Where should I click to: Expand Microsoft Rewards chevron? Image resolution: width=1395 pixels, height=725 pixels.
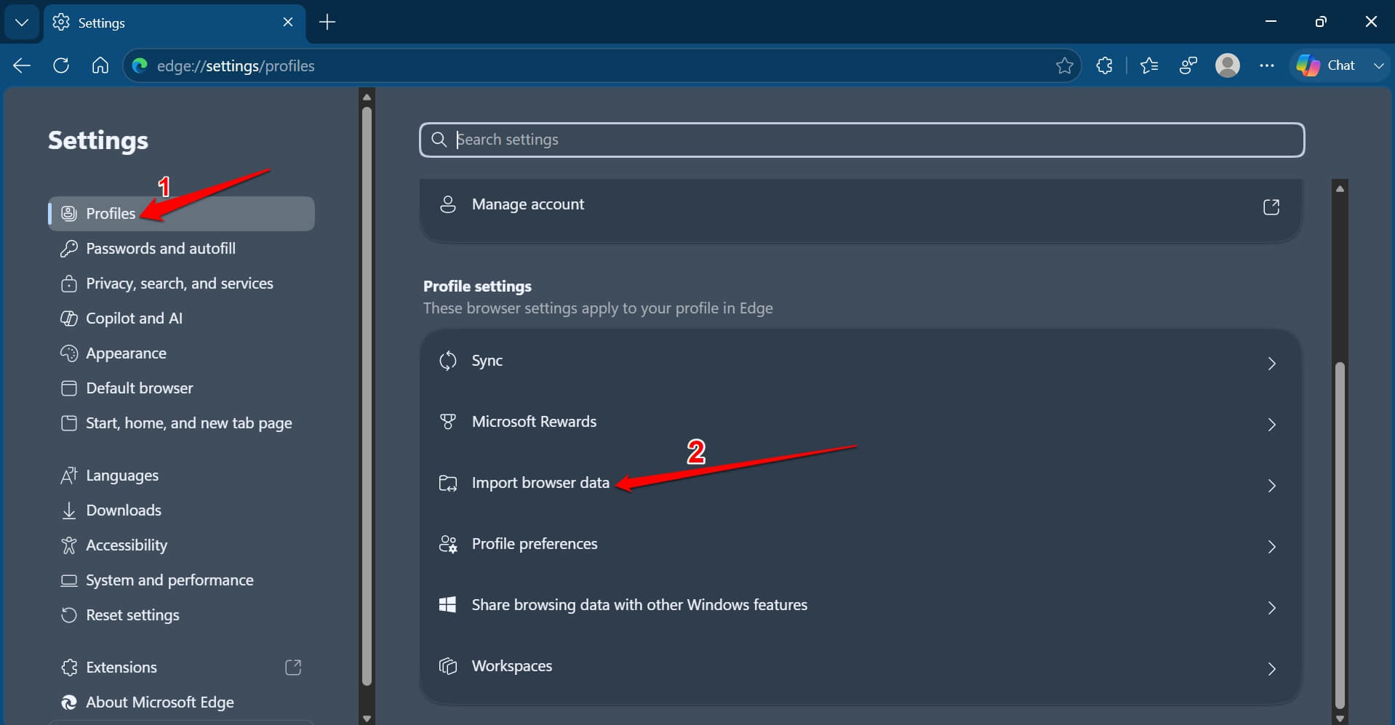point(1271,424)
